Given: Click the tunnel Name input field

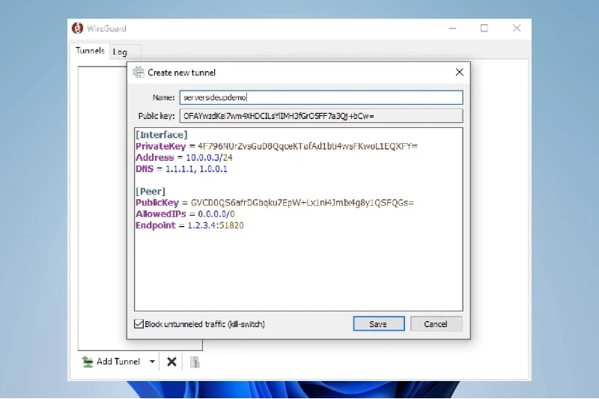Looking at the screenshot, I should (x=321, y=97).
